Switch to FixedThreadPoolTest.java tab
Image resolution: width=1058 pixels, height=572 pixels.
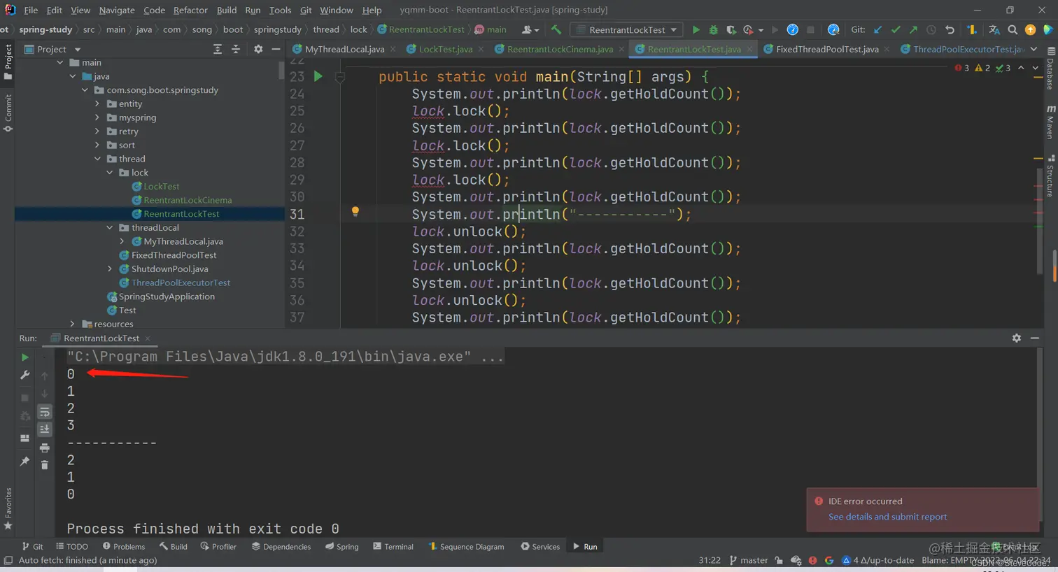[826, 49]
